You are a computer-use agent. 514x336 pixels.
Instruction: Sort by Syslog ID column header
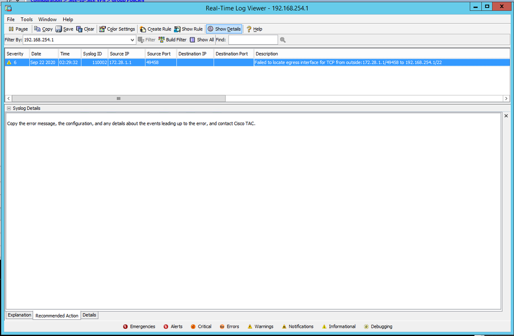[x=94, y=54]
